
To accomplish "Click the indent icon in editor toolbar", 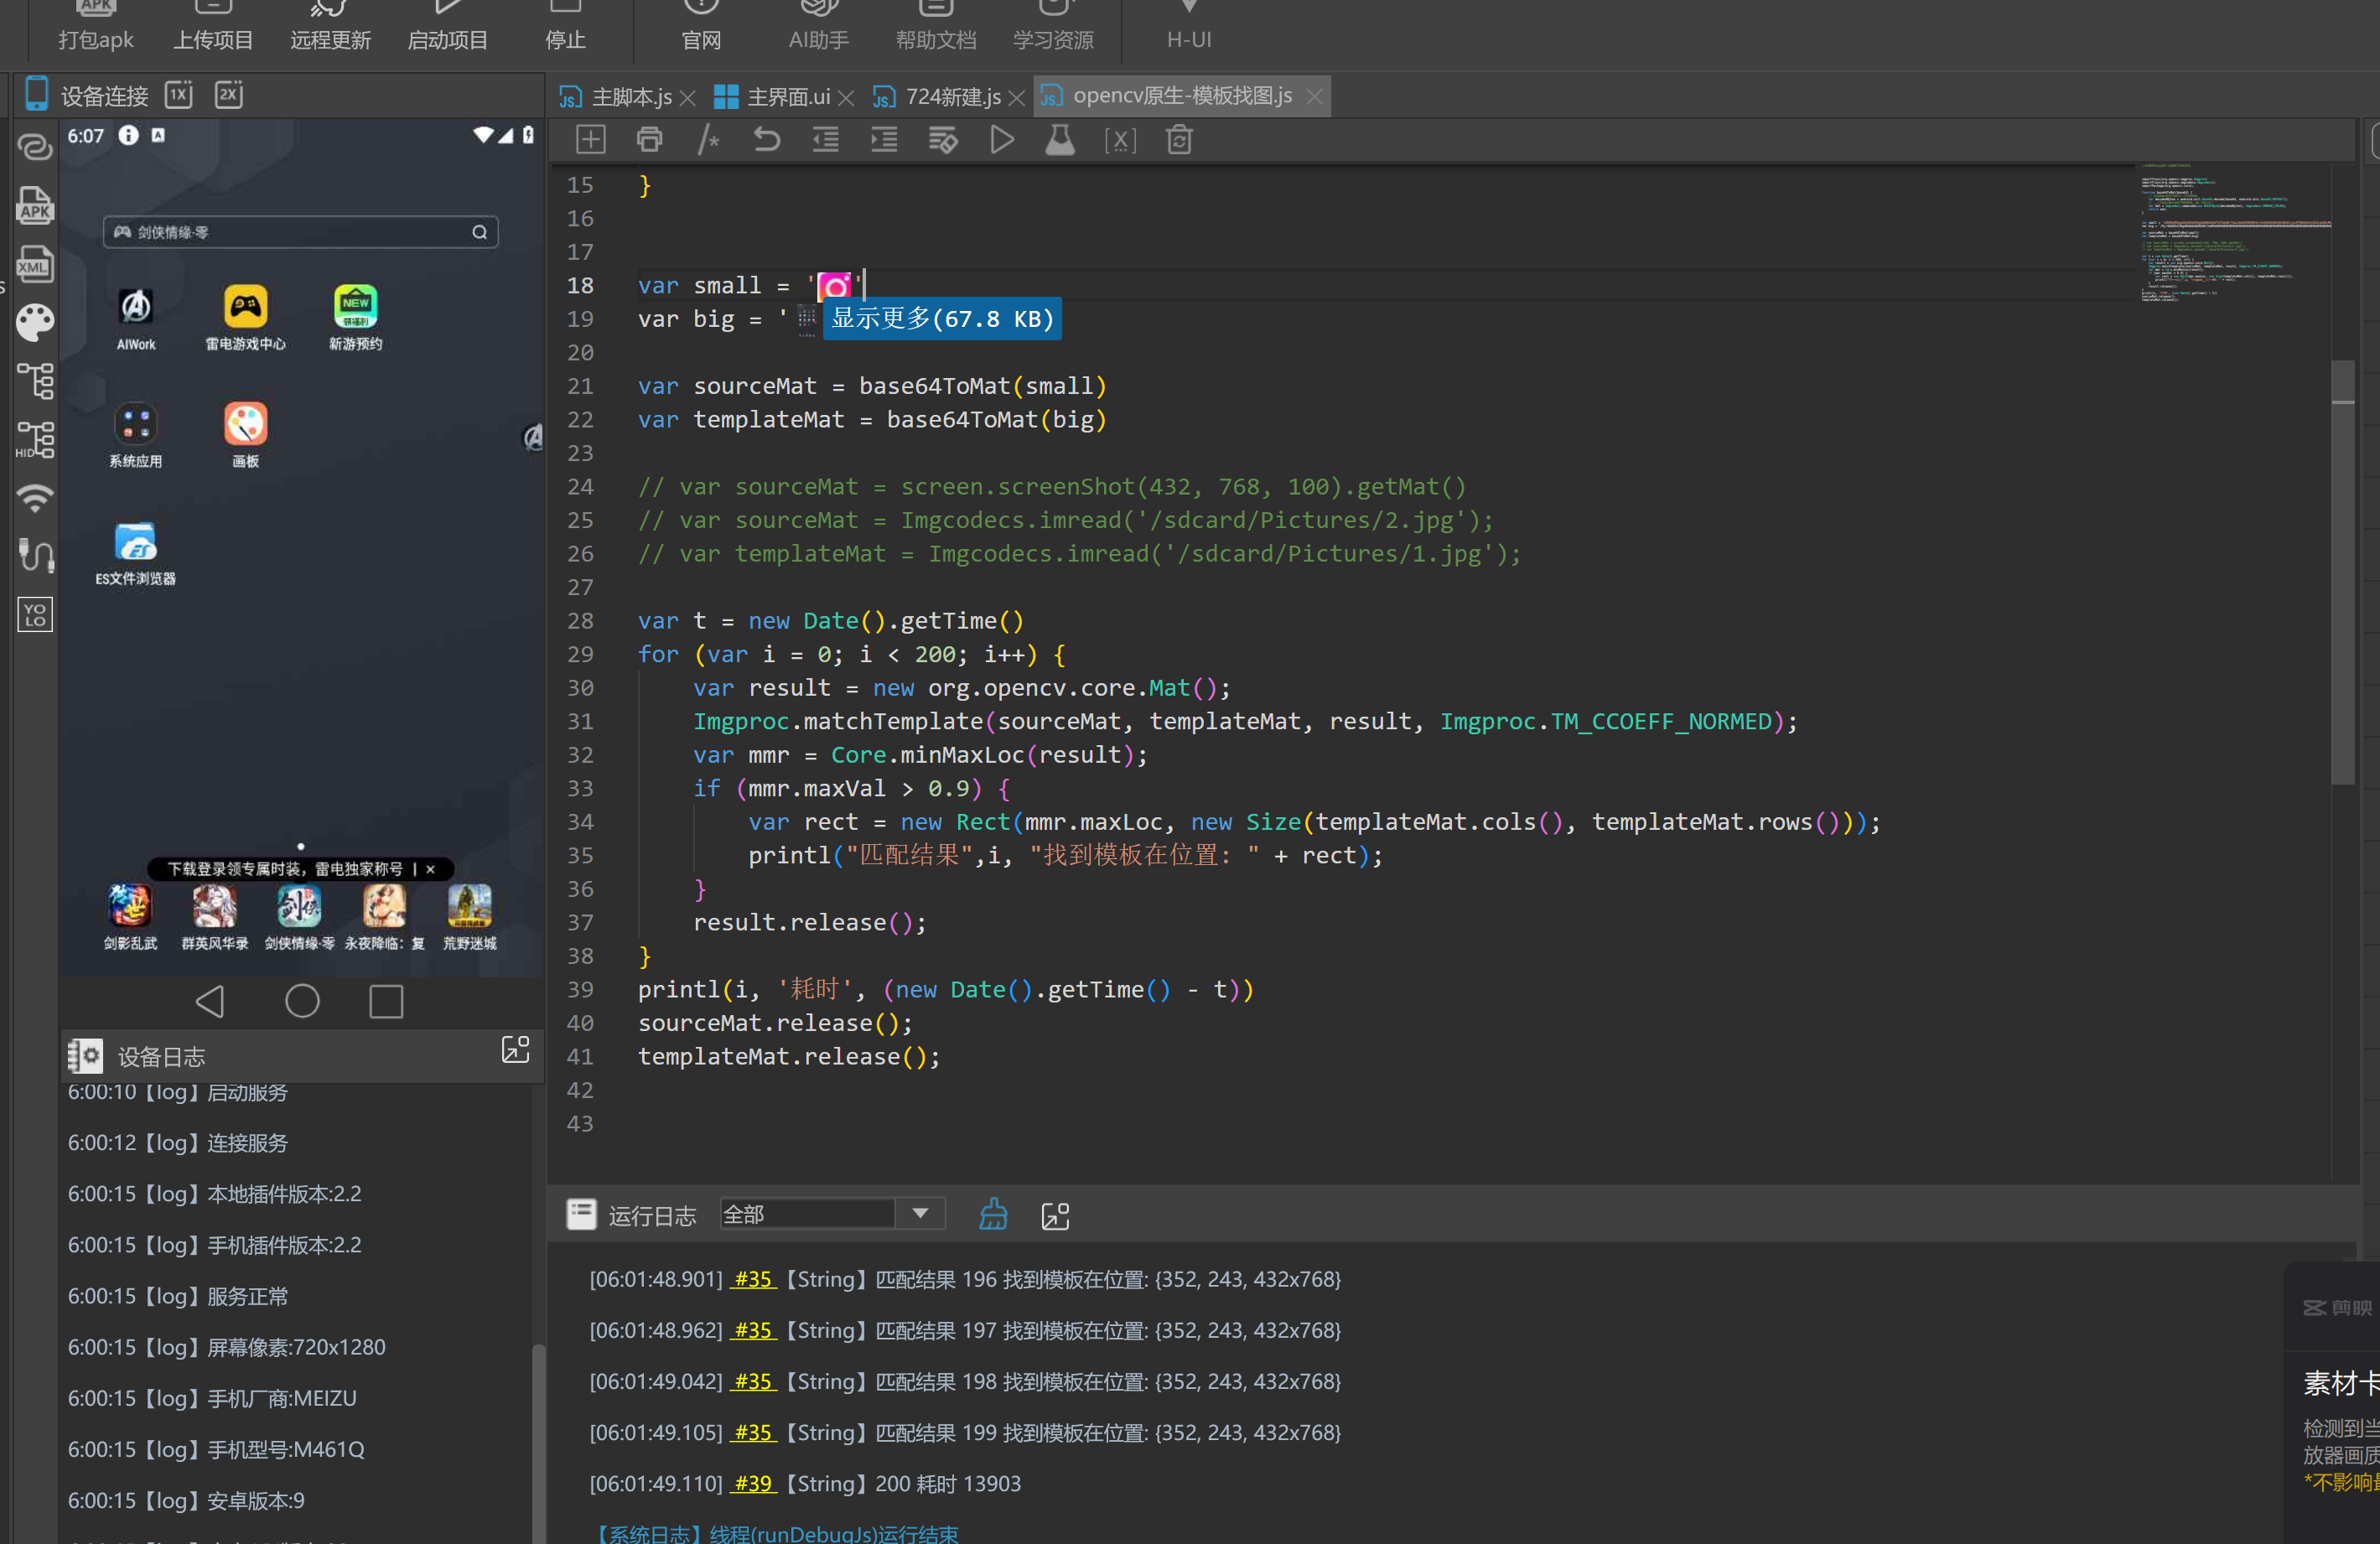I will click(884, 140).
